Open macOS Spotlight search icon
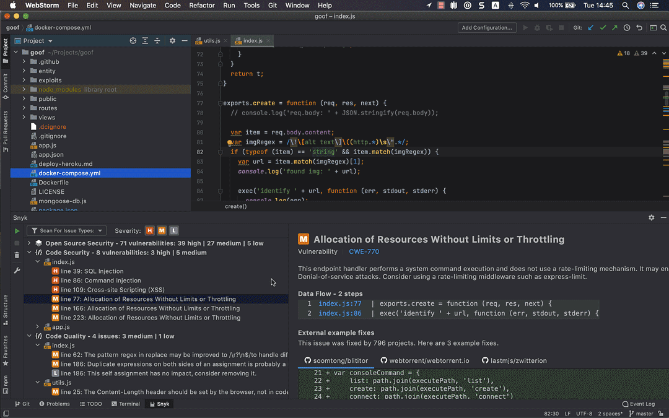 (x=625, y=6)
